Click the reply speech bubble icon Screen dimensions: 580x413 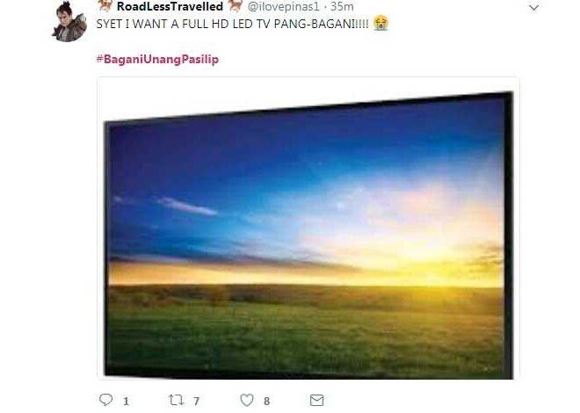(x=106, y=400)
